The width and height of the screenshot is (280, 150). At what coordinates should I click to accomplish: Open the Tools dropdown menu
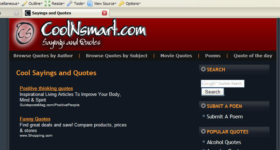coord(79,4)
